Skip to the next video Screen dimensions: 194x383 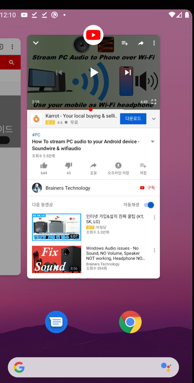[128, 72]
